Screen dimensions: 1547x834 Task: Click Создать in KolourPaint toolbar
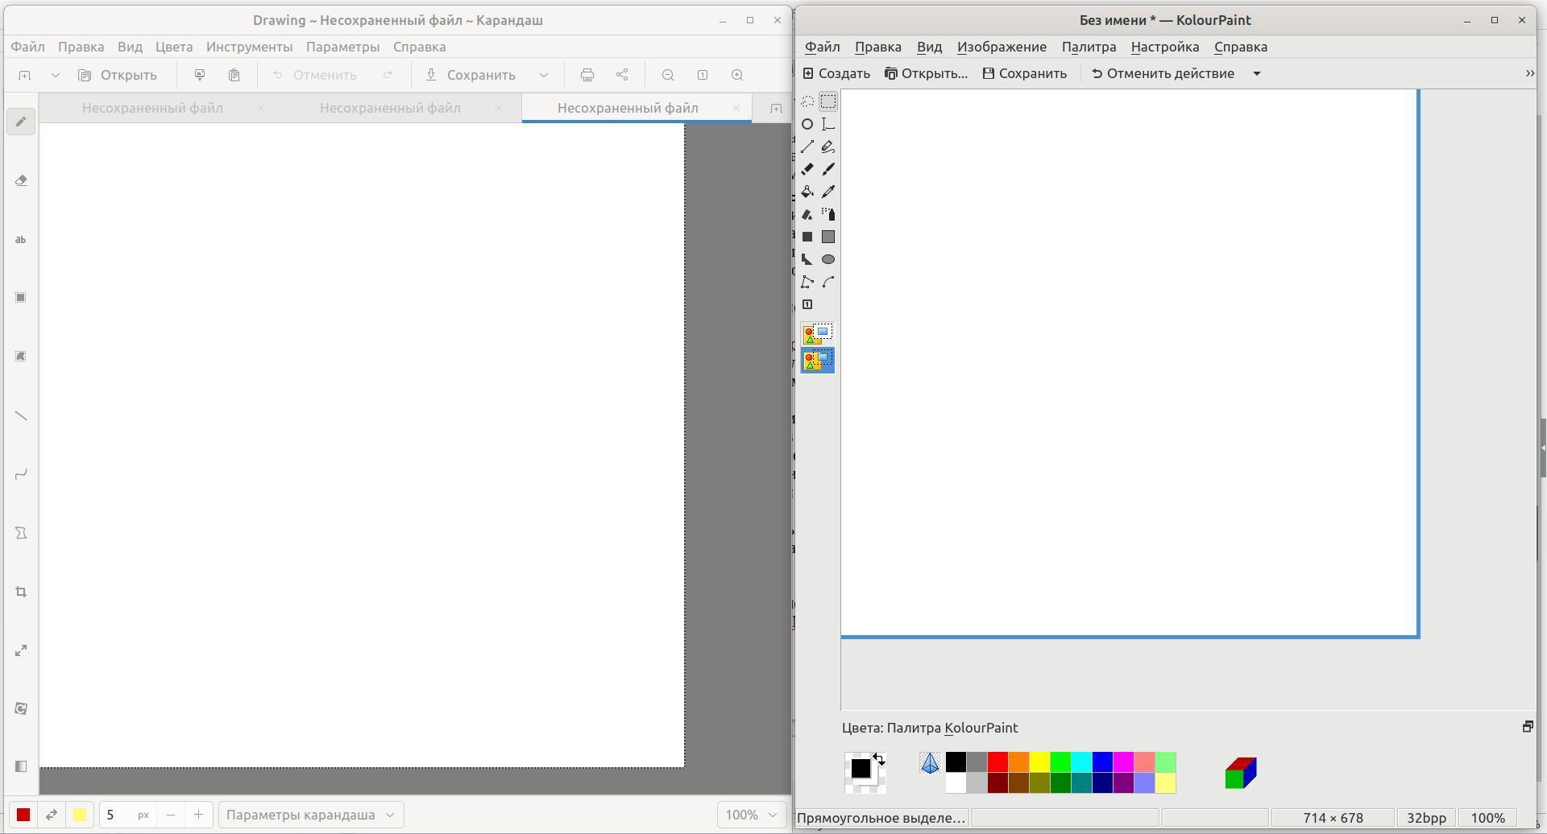[x=836, y=73]
